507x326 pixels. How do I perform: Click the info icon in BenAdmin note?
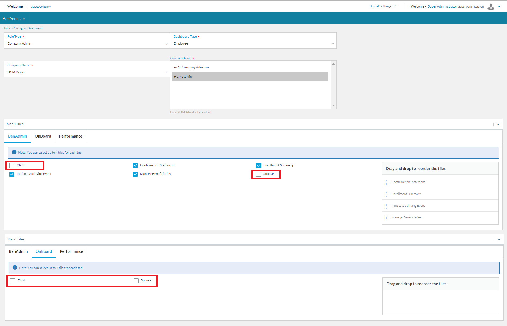[14, 152]
